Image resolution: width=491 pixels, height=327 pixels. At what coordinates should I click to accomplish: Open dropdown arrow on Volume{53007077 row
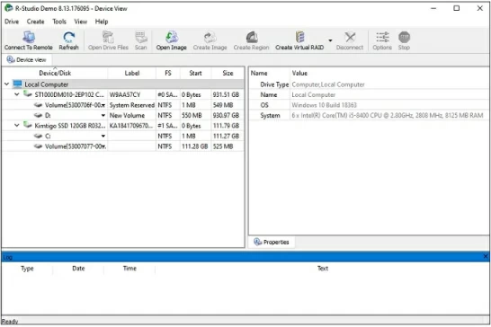point(104,146)
